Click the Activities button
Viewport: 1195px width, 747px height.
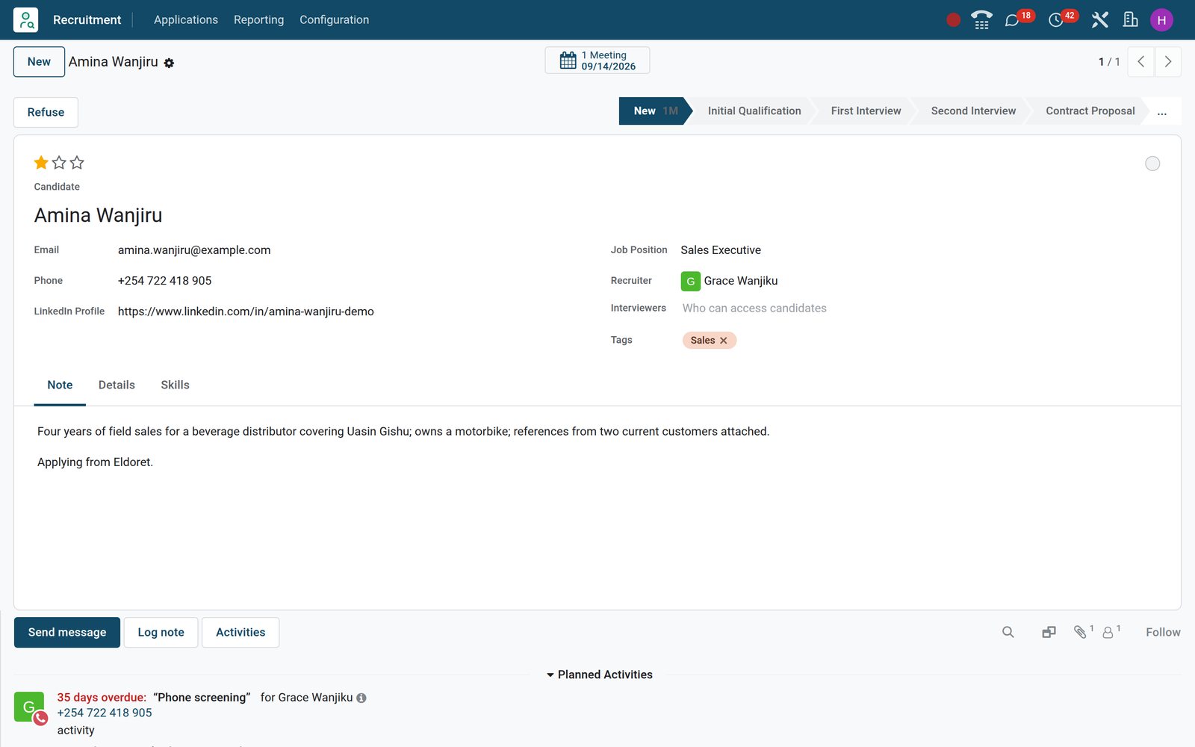[x=240, y=633]
